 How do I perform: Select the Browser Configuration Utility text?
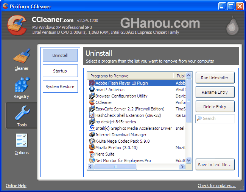[x=121, y=96]
